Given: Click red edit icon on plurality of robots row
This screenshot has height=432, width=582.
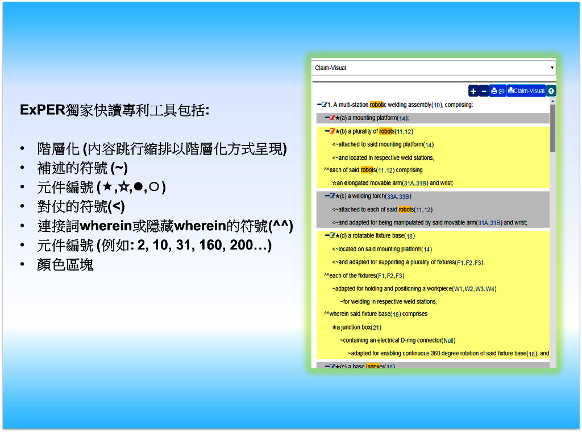Looking at the screenshot, I should tap(332, 131).
